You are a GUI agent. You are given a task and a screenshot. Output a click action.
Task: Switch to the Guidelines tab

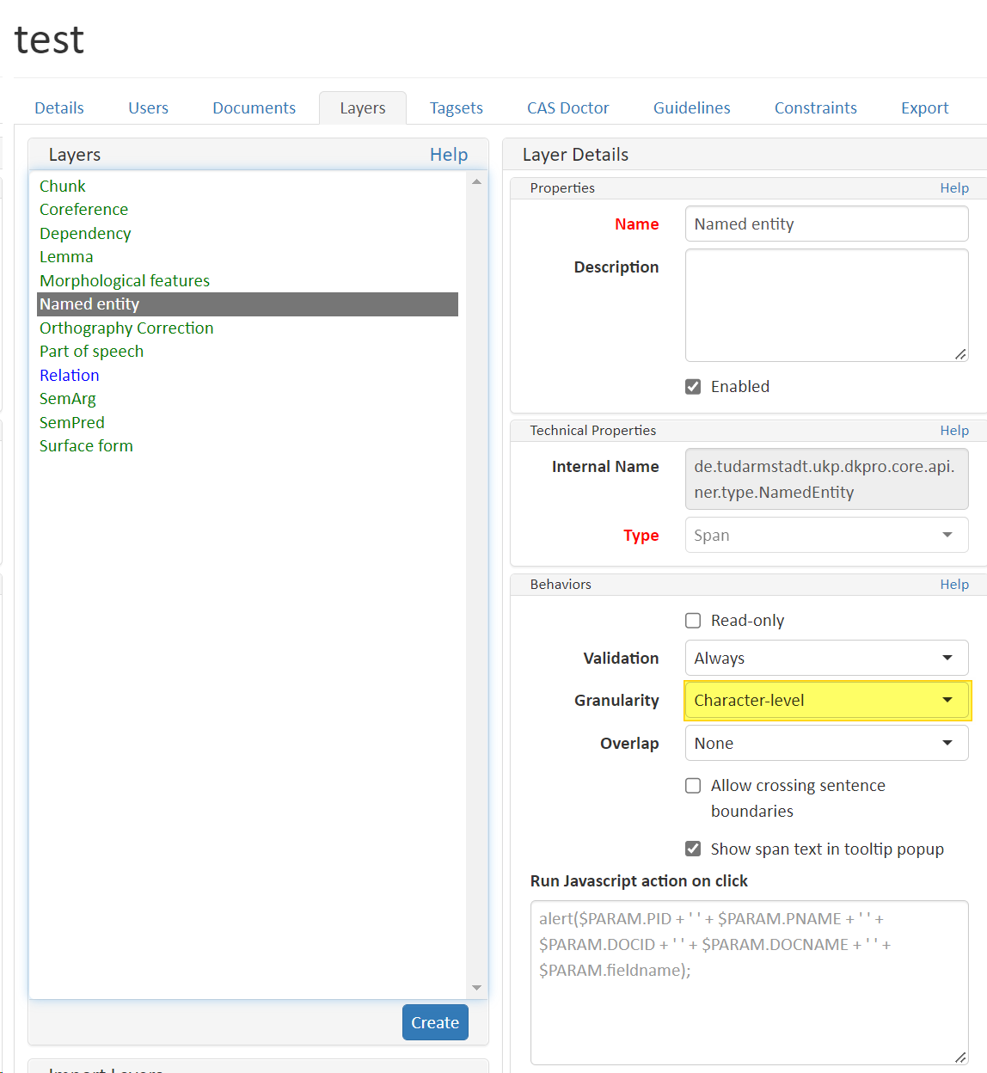(x=691, y=107)
